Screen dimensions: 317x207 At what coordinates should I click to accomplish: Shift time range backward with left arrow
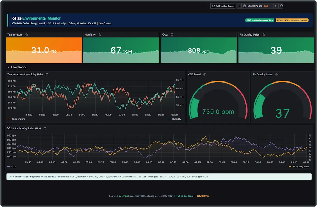tap(239, 6)
